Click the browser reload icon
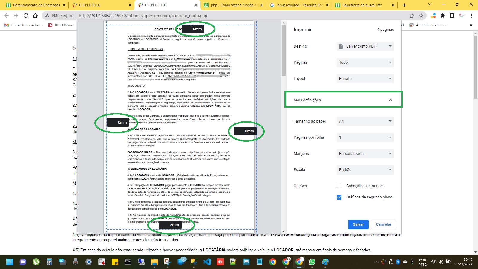This screenshot has width=478, height=269. tap(26, 16)
